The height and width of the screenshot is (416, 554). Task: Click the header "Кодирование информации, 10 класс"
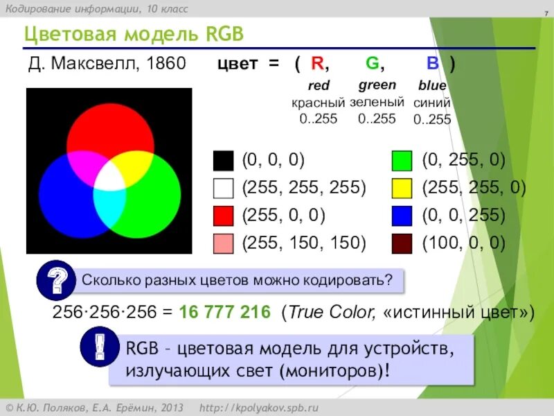coord(97,9)
